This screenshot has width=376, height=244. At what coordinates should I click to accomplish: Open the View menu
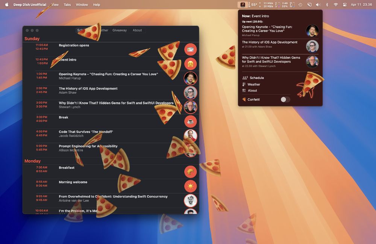pos(55,5)
